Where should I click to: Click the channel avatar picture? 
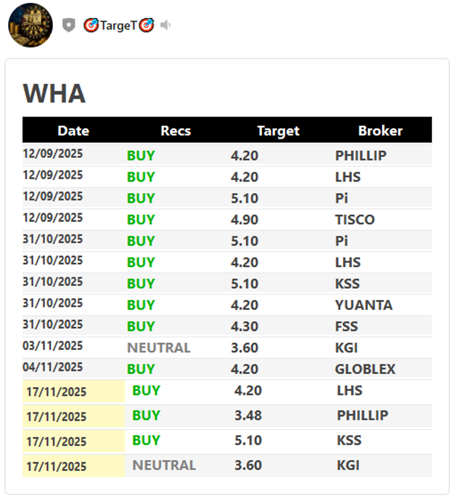point(30,26)
